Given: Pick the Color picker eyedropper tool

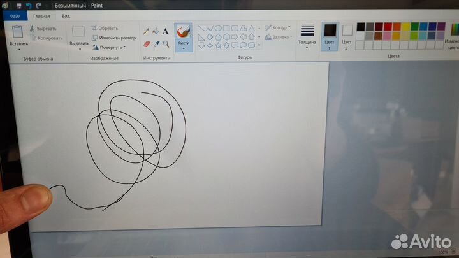Looking at the screenshot, I should tap(156, 44).
